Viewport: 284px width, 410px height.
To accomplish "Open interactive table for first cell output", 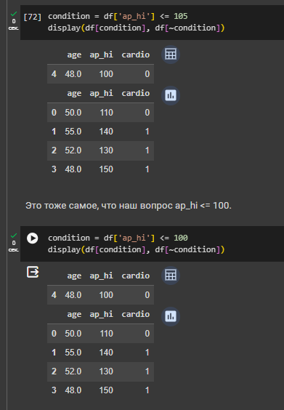I will tap(171, 55).
